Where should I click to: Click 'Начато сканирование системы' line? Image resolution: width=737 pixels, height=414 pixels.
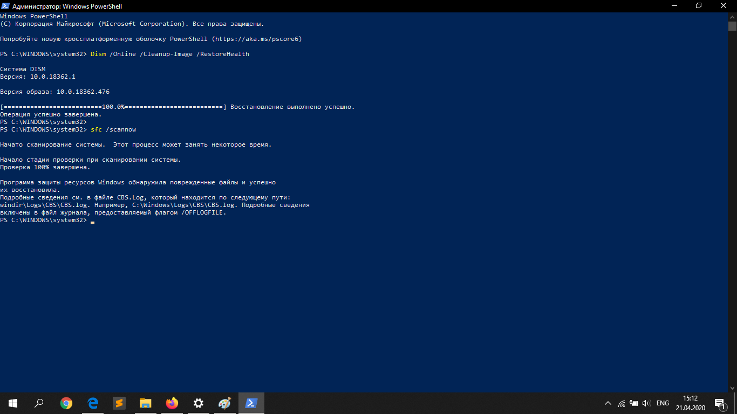[x=136, y=144]
